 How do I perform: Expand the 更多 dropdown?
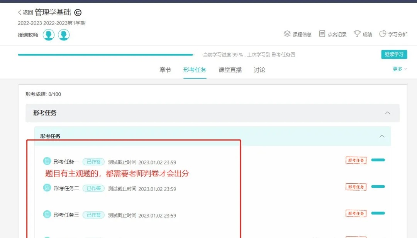pos(400,69)
